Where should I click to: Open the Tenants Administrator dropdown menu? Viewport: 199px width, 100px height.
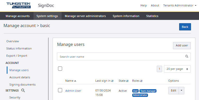click(x=180, y=5)
